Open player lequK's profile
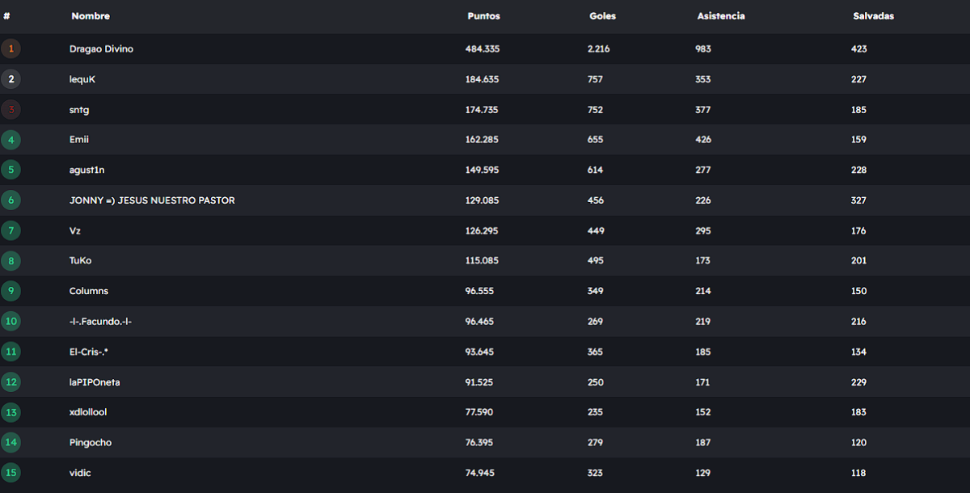Viewport: 970px width, 493px height. (82, 79)
